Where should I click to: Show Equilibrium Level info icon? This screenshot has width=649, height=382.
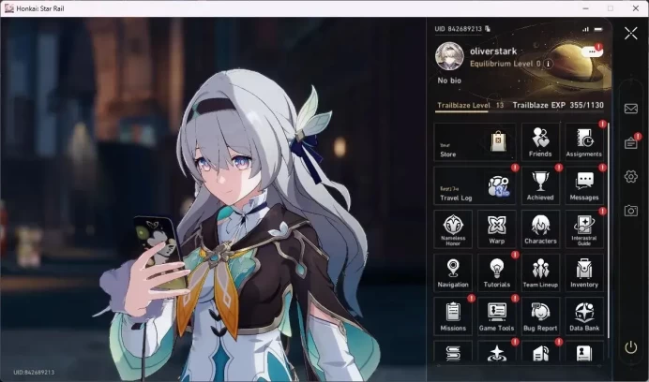[x=548, y=64]
